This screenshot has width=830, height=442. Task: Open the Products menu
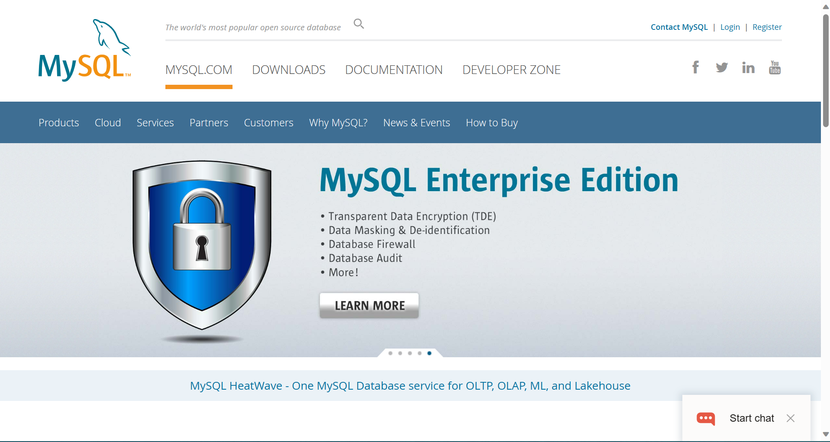tap(59, 123)
